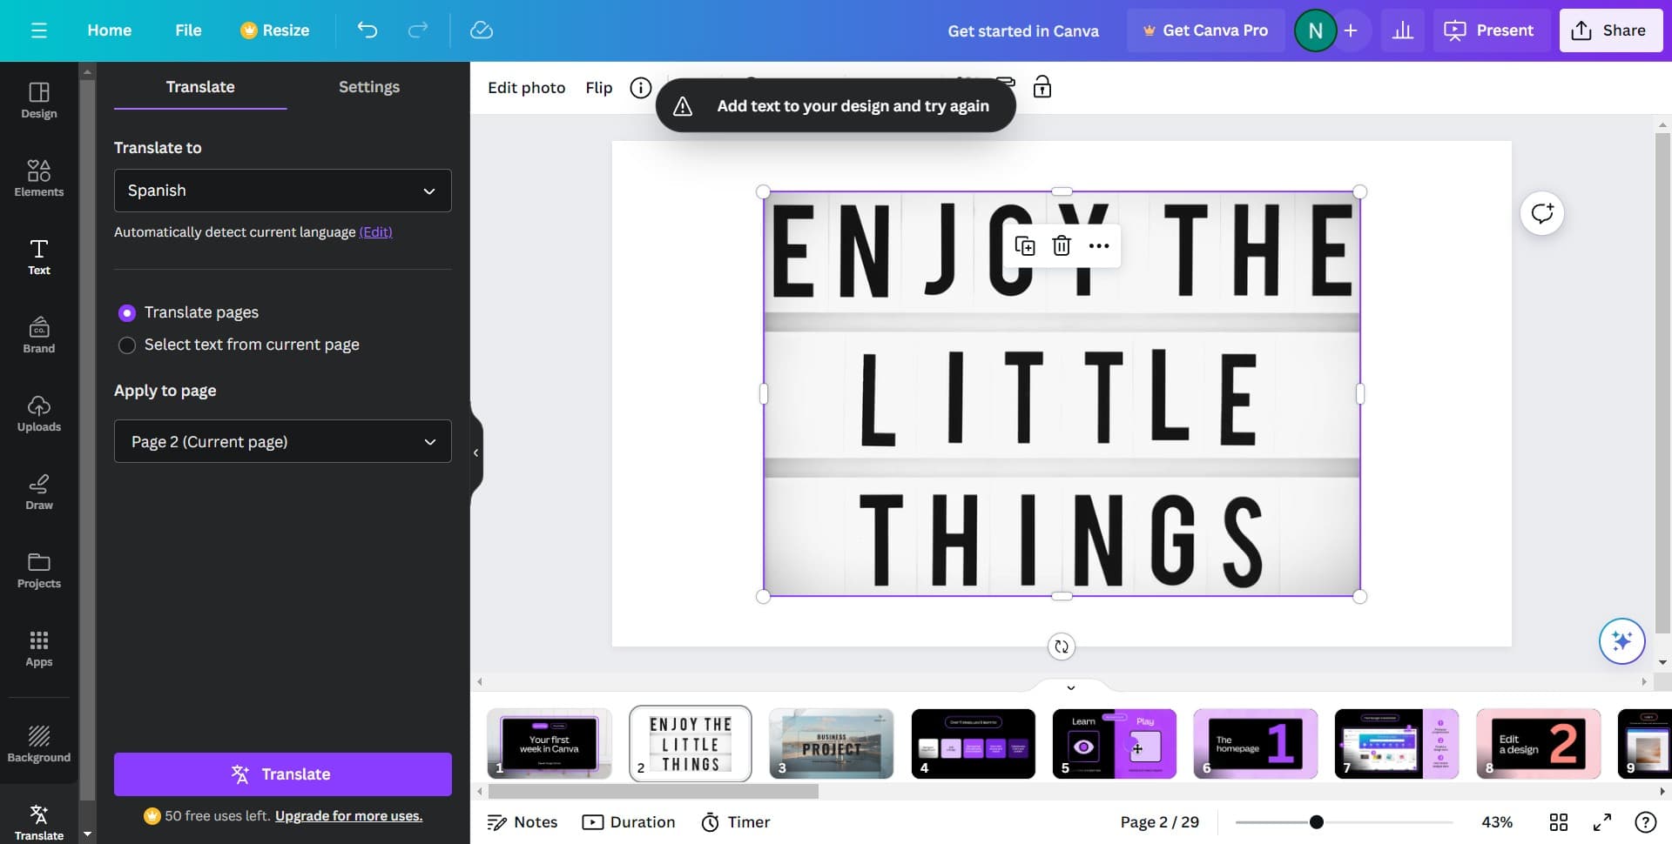Click the undo arrow icon

point(367,30)
